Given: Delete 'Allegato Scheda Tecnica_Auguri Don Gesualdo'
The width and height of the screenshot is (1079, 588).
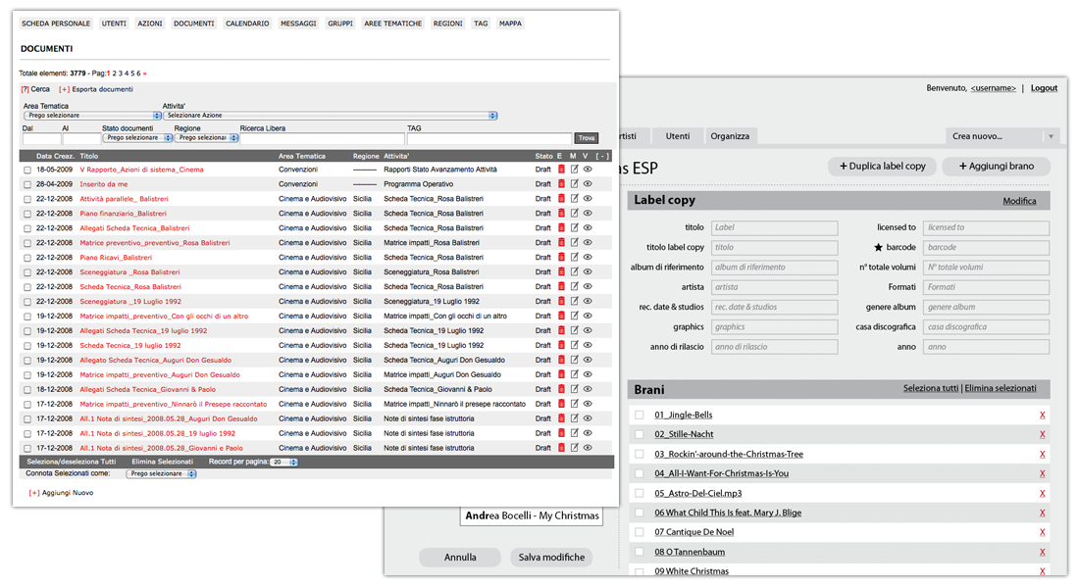Looking at the screenshot, I should [x=561, y=361].
